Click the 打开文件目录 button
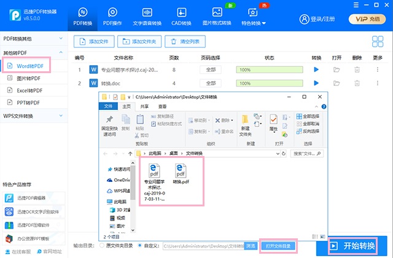393x258 pixels. (278, 246)
